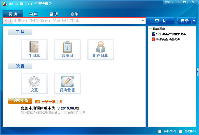Click the 新牛津英汉双解大词典 dictionary icon
This screenshot has height=135, width=199.
coord(153,34)
